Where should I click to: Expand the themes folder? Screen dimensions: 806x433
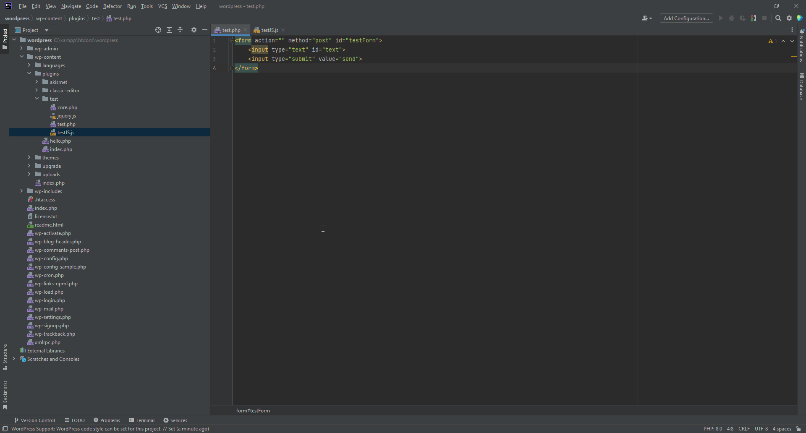click(x=29, y=157)
